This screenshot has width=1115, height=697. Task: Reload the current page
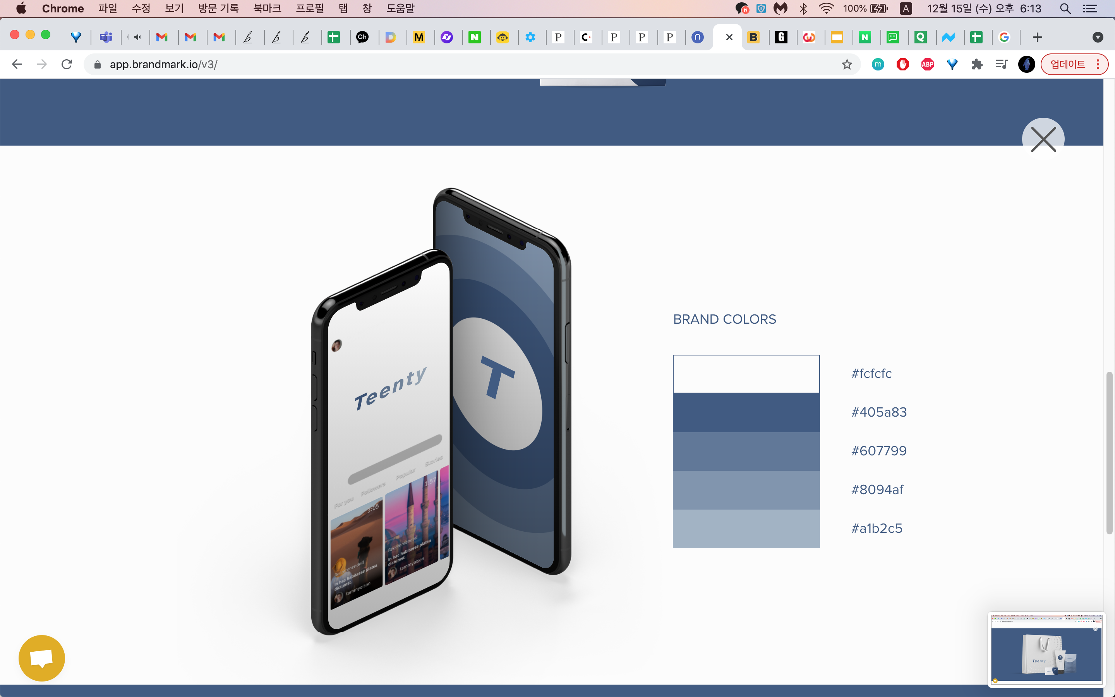(67, 64)
